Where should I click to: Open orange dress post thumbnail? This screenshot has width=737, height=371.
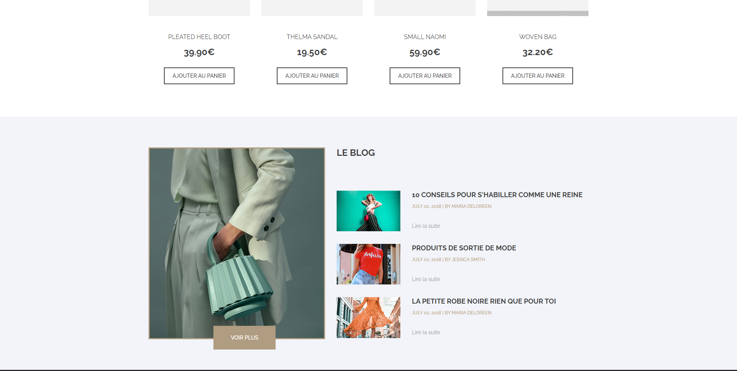(368, 317)
